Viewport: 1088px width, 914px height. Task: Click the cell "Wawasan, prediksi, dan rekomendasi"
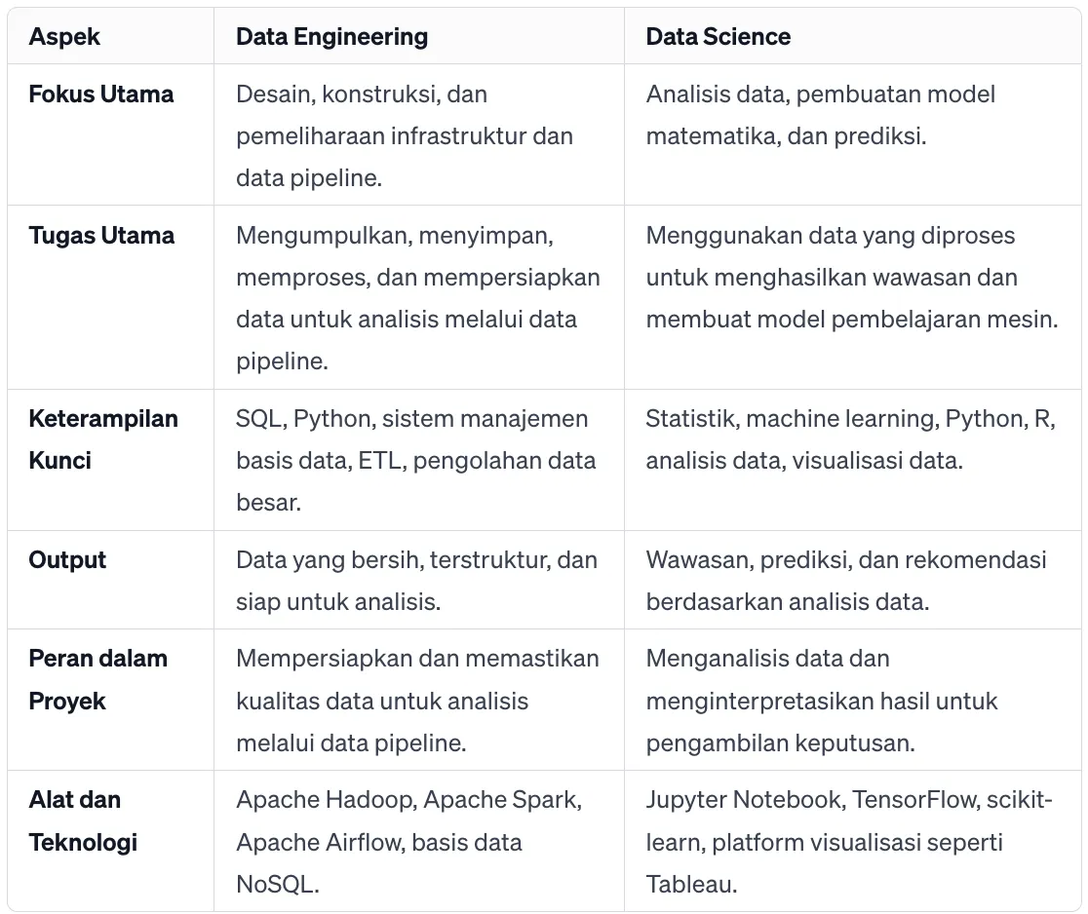[845, 581]
